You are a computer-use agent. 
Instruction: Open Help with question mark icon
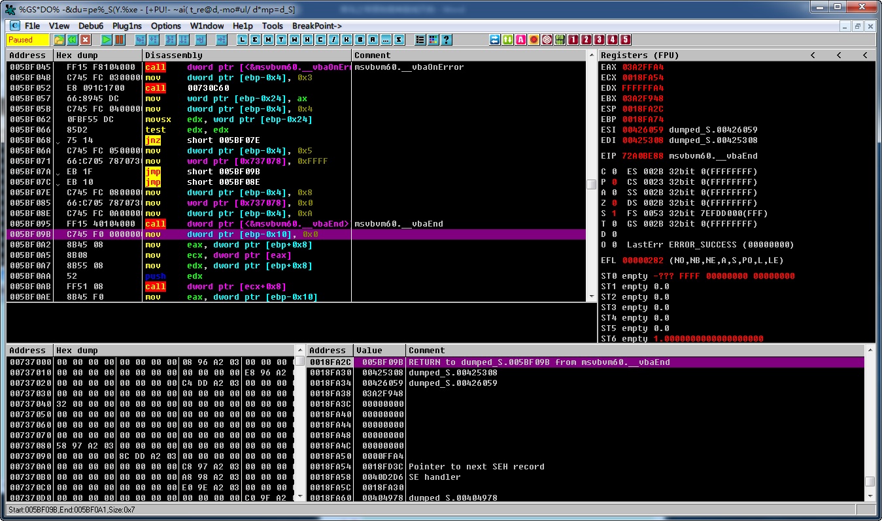coord(446,40)
